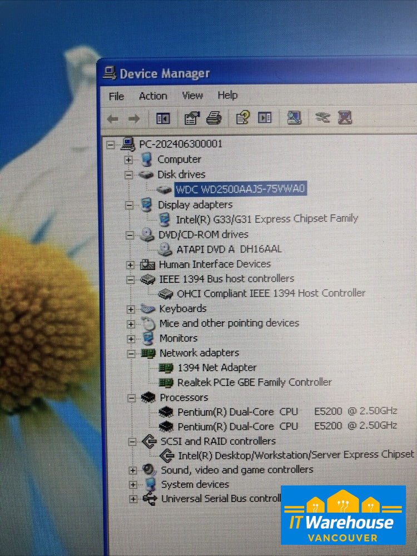The height and width of the screenshot is (556, 417).
Task: Collapse the PC-202406300001 root node
Action: click(111, 145)
